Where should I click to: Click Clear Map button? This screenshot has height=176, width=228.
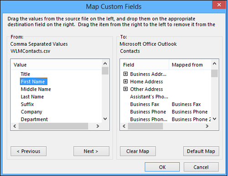pyautogui.click(x=138, y=151)
